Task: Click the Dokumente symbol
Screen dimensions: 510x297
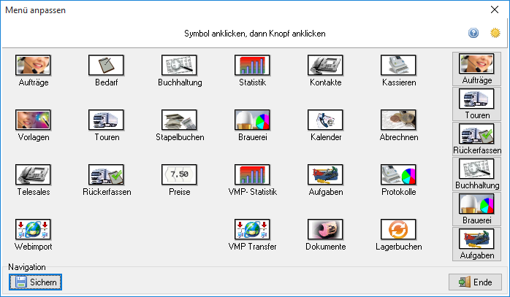Action: [325, 229]
